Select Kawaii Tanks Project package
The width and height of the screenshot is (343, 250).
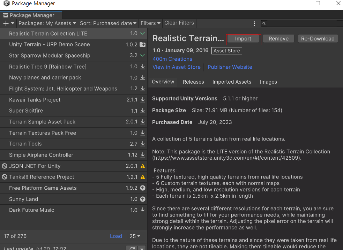click(74, 100)
